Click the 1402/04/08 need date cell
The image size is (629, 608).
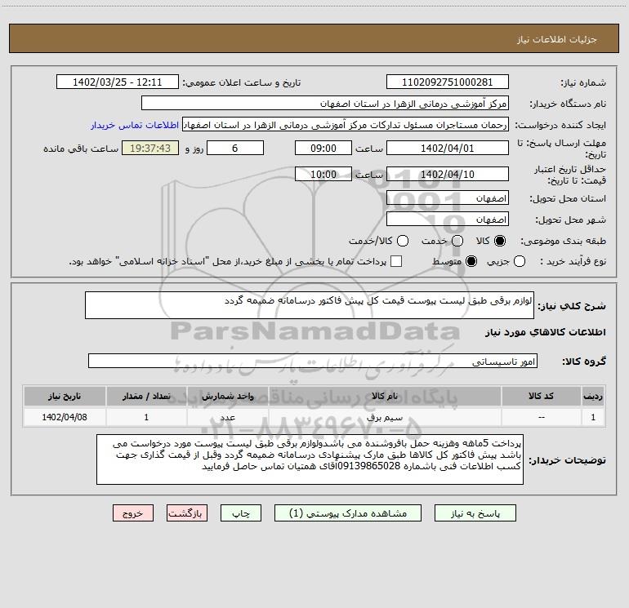[65, 417]
